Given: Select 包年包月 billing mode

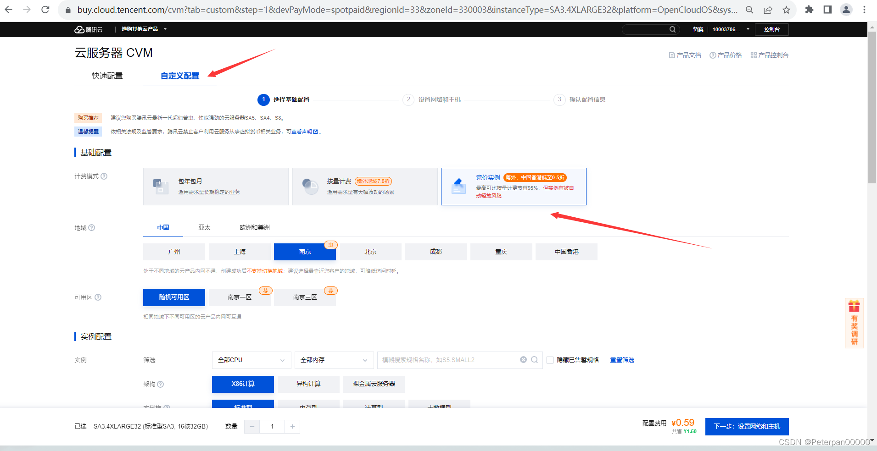Looking at the screenshot, I should [216, 187].
